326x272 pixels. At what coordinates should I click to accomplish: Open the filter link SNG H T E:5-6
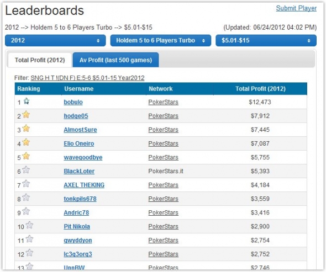(x=87, y=78)
